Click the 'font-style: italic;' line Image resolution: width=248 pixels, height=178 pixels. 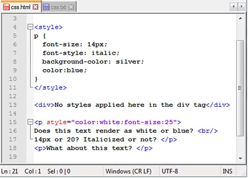pyautogui.click(x=81, y=53)
